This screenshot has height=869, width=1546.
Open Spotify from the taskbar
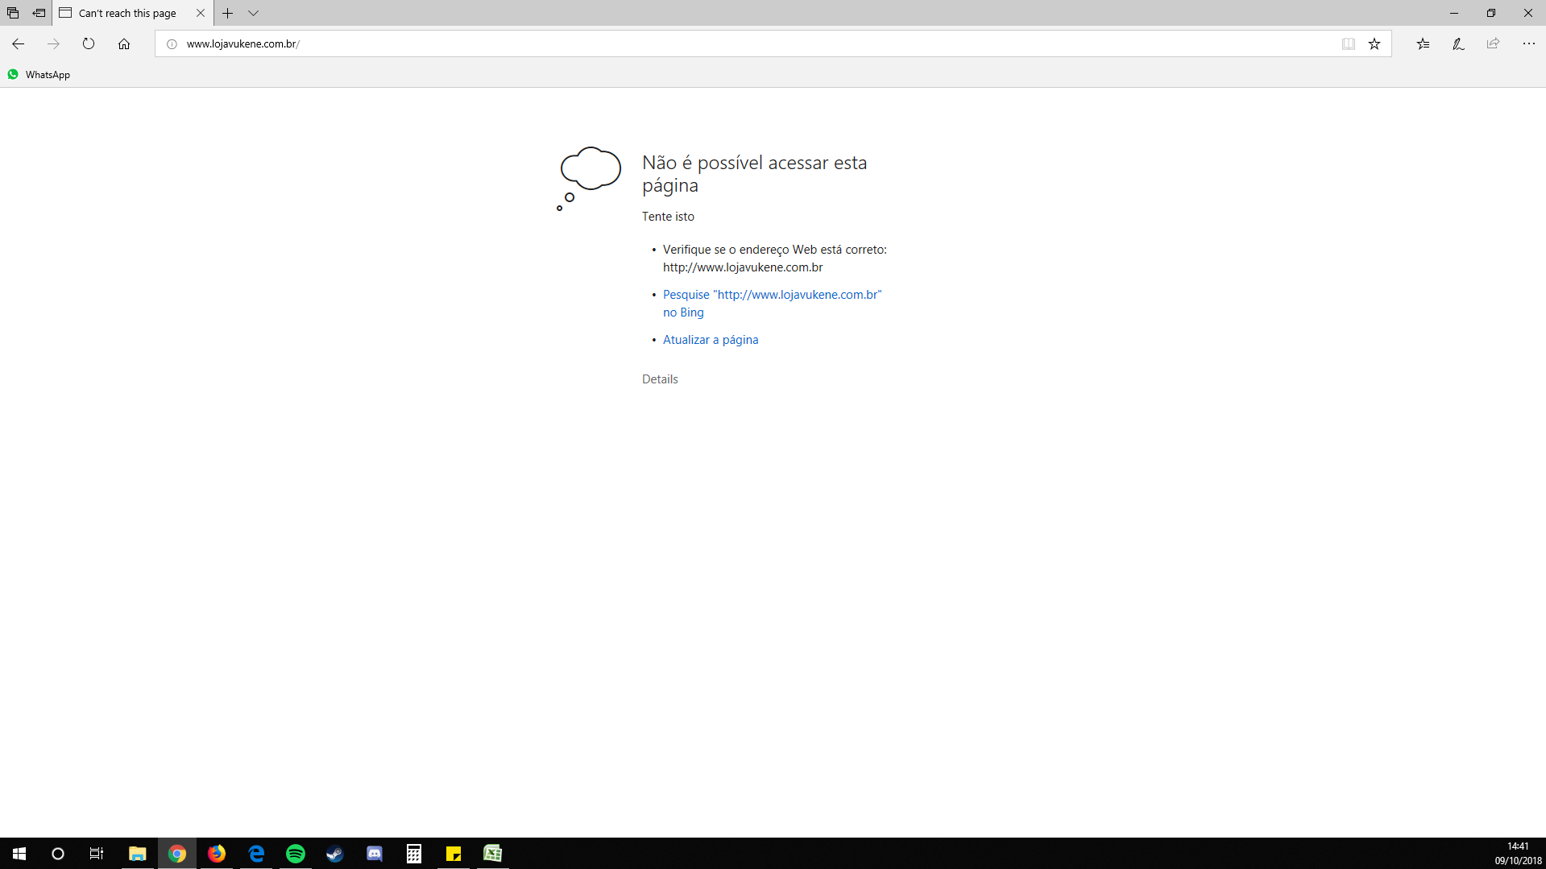296,853
